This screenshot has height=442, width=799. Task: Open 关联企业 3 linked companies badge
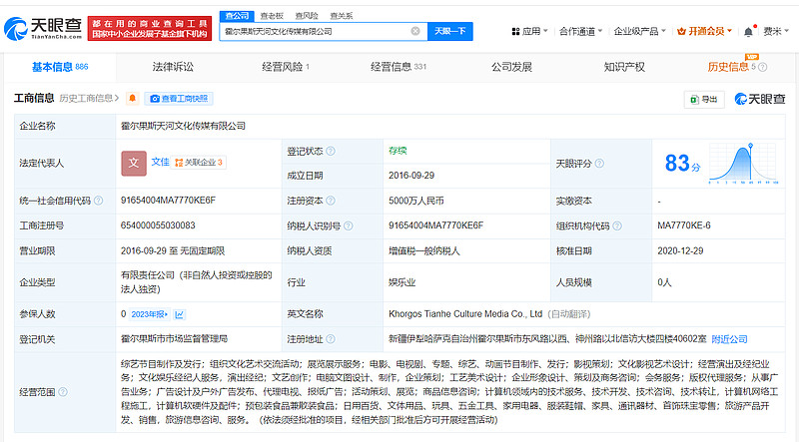198,162
